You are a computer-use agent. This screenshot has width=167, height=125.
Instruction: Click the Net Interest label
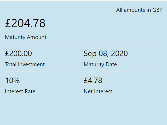click(98, 91)
